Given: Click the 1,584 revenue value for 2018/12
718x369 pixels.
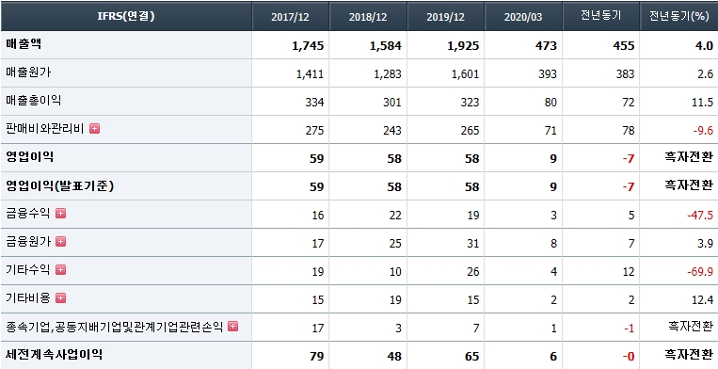Looking at the screenshot, I should (x=386, y=46).
